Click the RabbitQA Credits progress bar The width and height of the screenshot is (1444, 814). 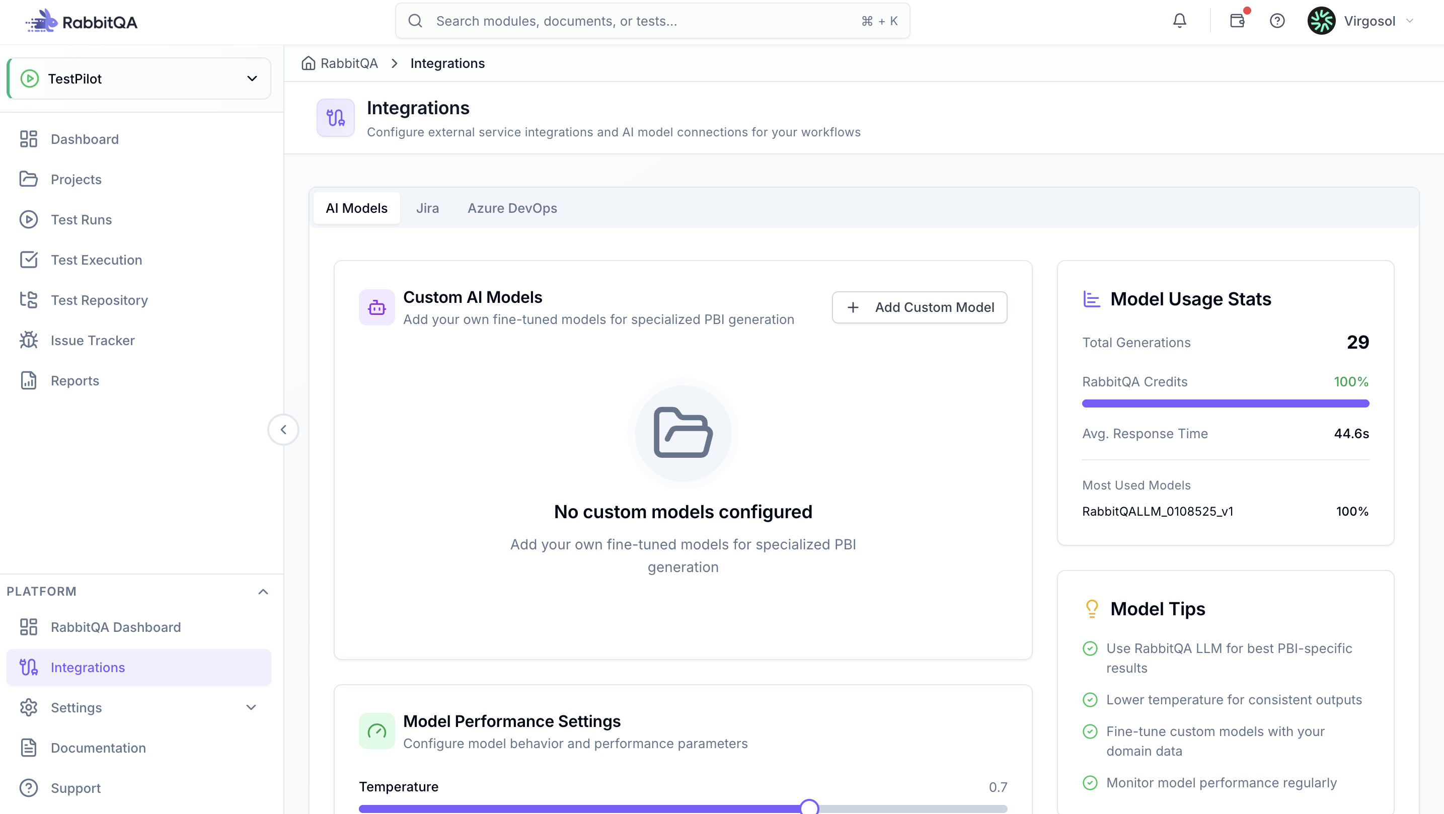1226,403
